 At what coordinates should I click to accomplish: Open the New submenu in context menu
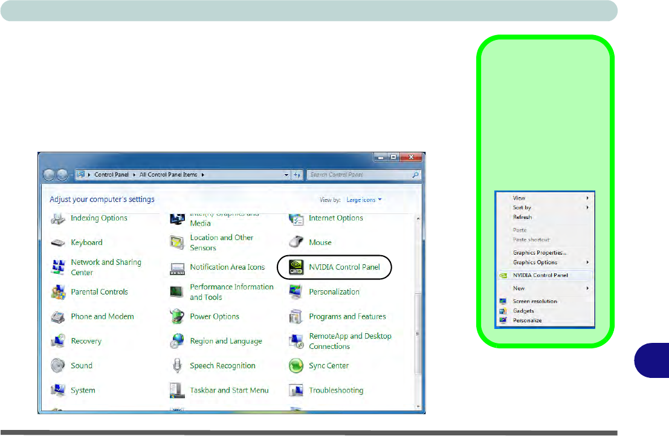click(x=545, y=288)
